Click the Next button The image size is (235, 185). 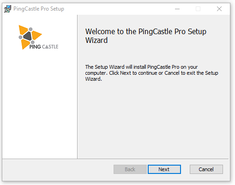point(164,169)
